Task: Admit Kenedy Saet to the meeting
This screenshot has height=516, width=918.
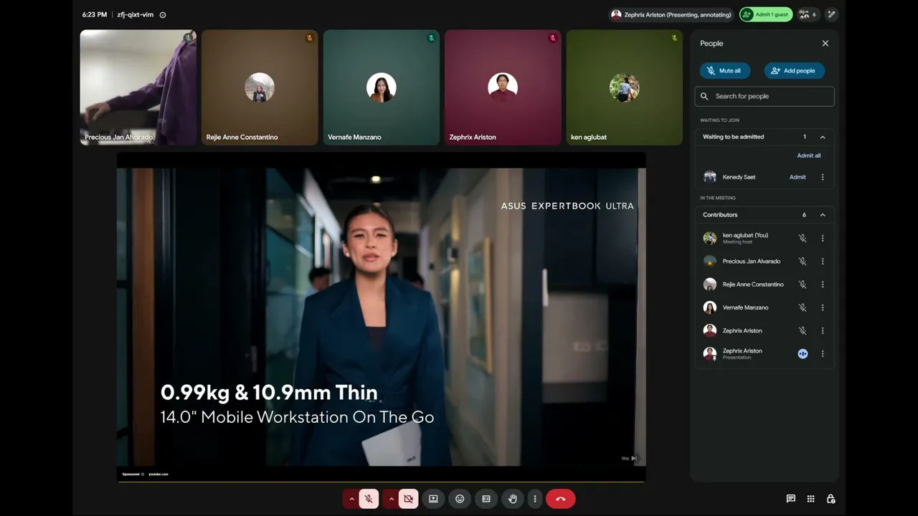Action: (798, 177)
